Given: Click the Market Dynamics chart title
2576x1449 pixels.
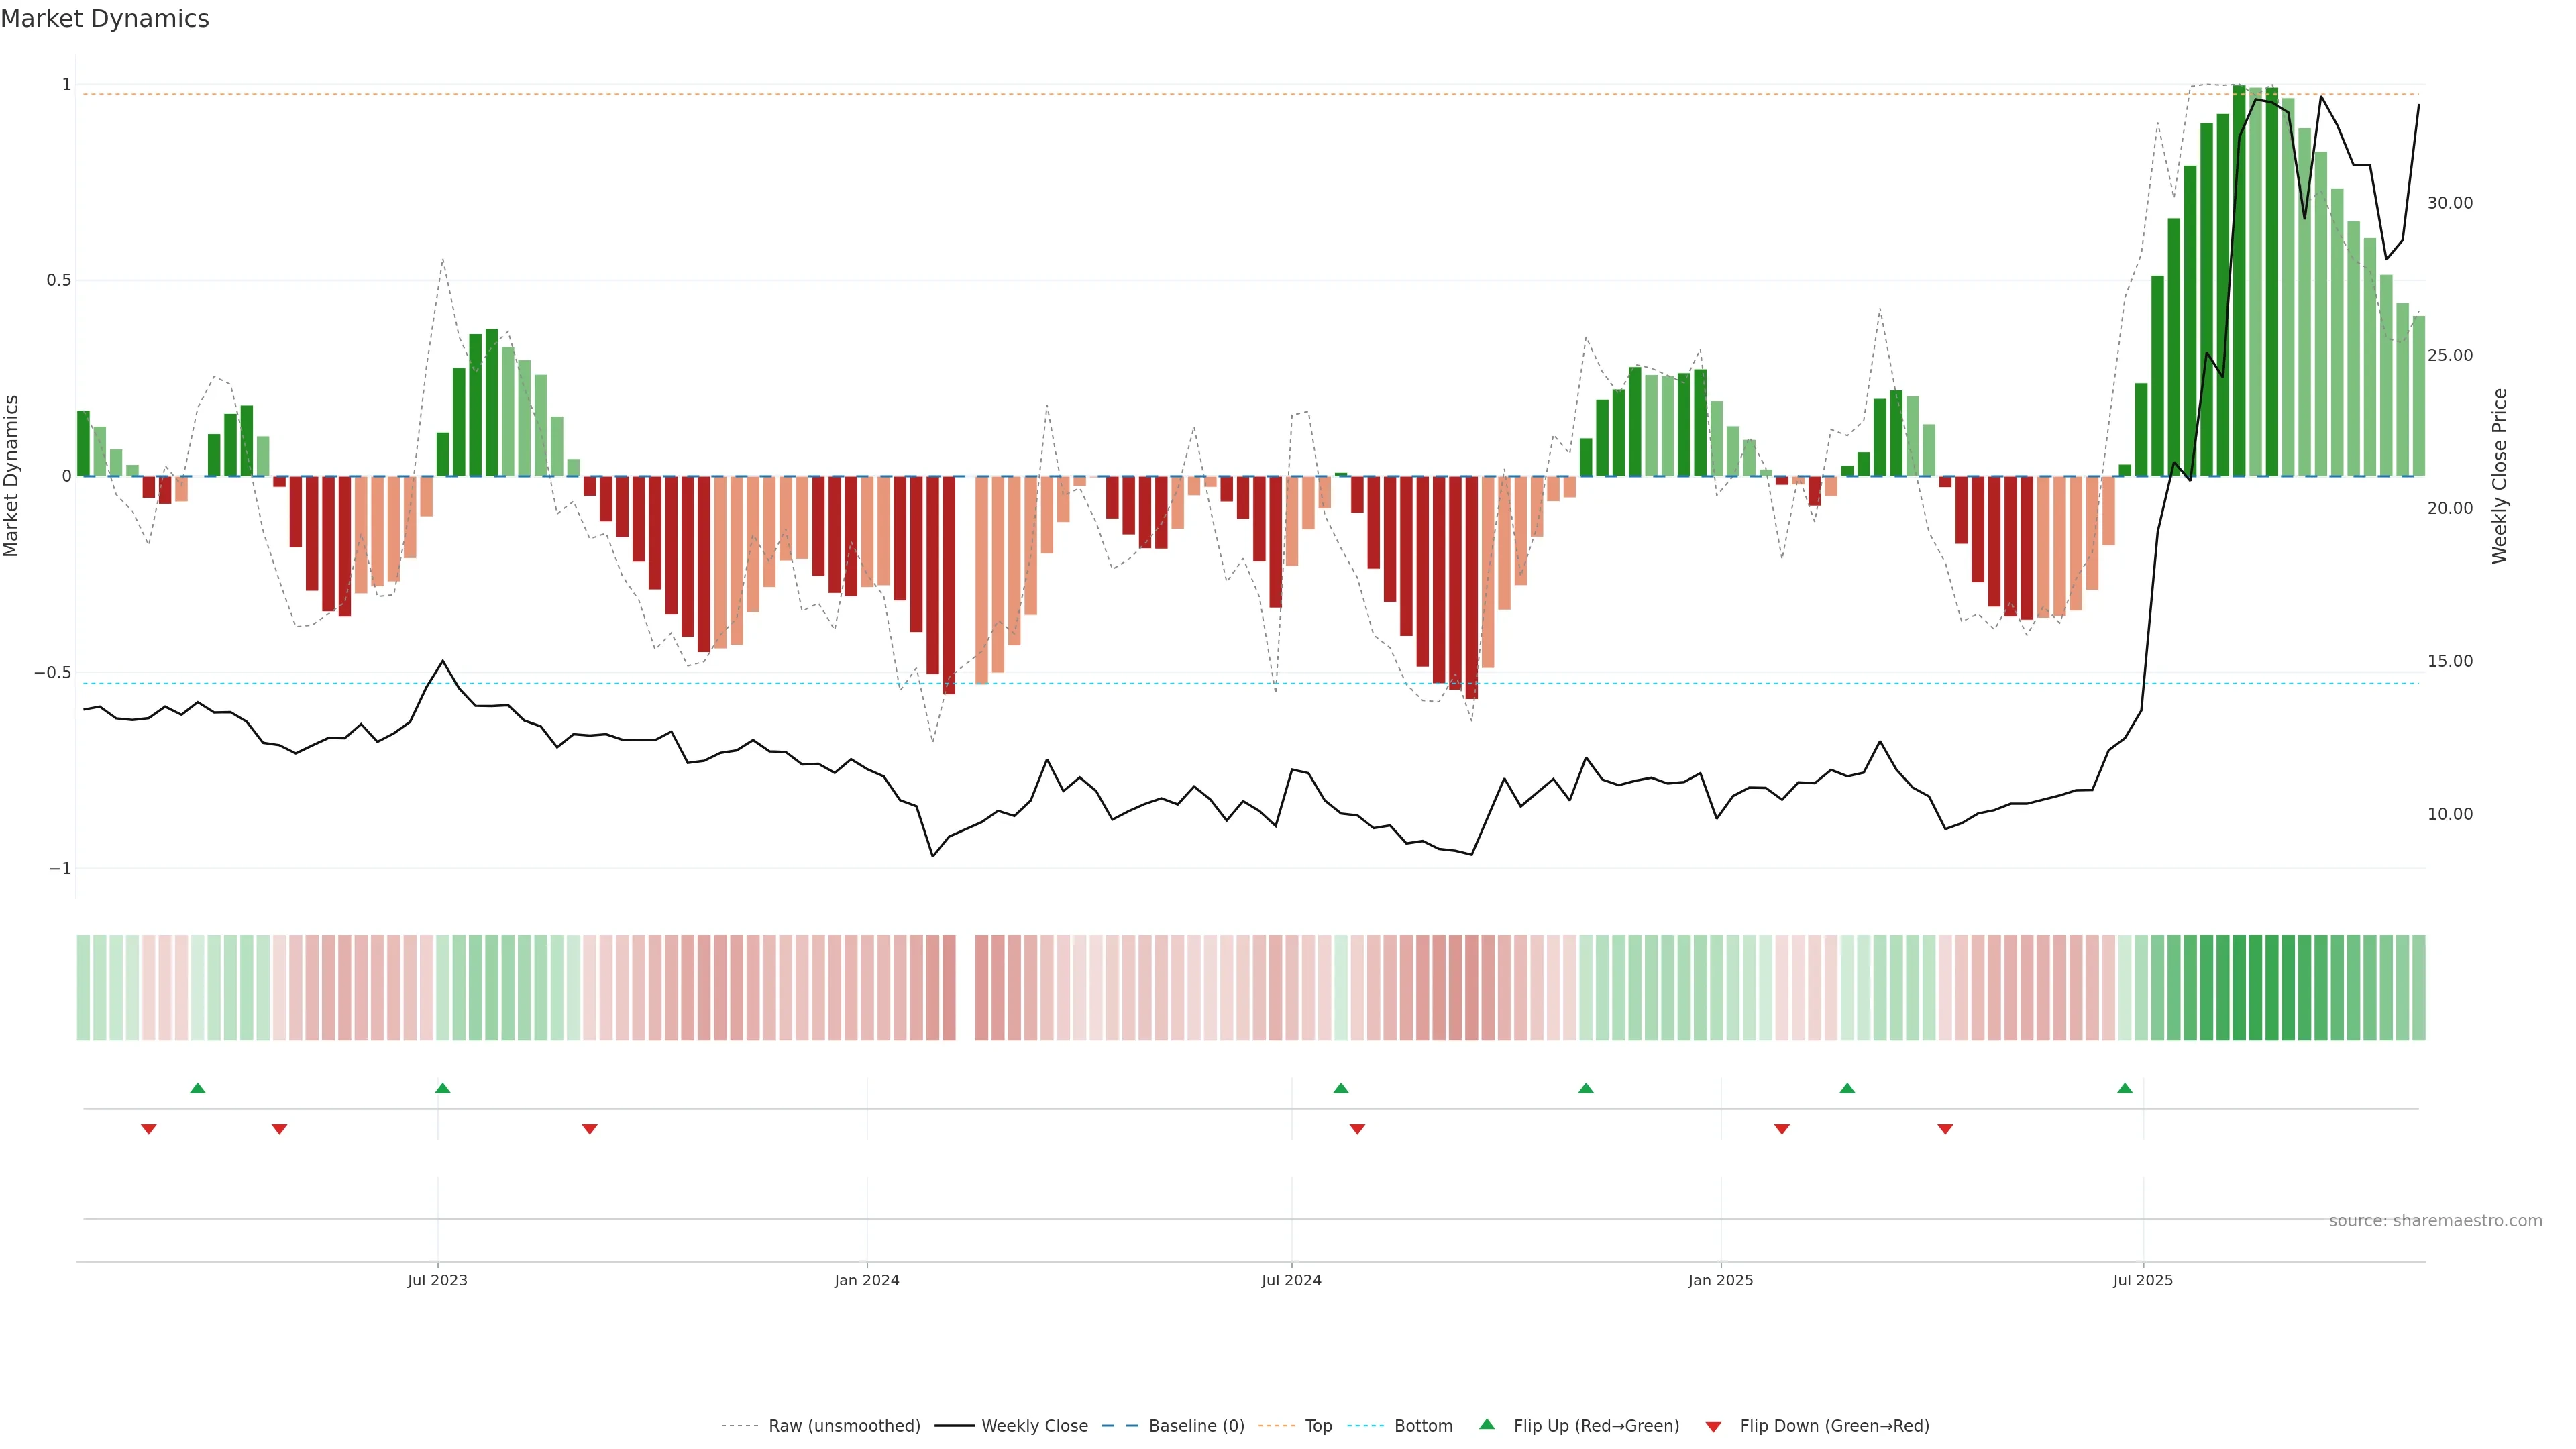Looking at the screenshot, I should [x=105, y=19].
